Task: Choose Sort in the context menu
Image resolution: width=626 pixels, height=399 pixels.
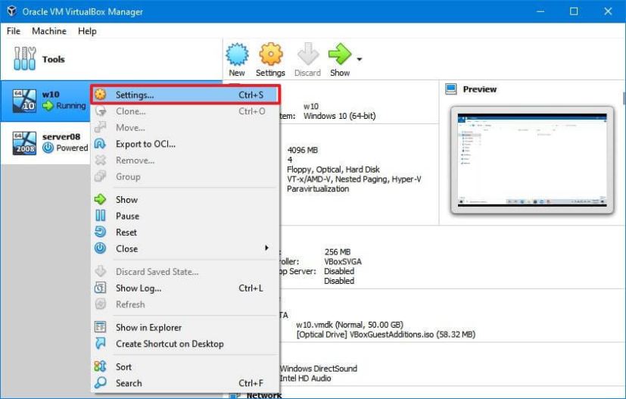Action: coord(185,366)
